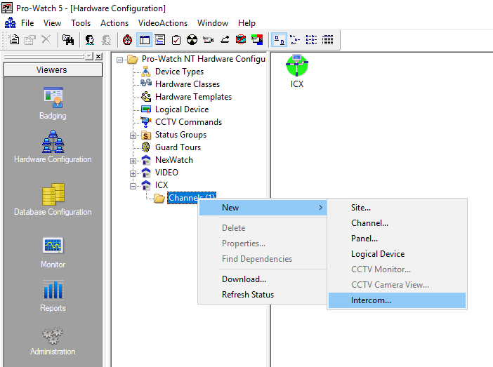Expand the Status Groups tree node

[133, 135]
